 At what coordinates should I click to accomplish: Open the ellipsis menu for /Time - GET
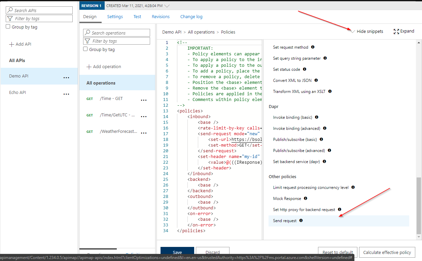click(x=144, y=100)
